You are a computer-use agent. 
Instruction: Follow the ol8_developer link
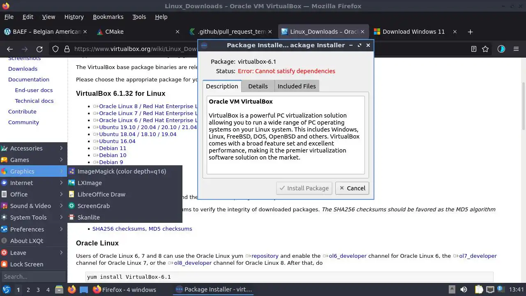coord(193,263)
